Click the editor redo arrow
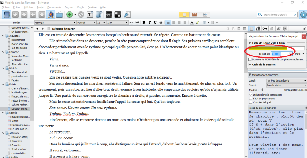This screenshot has height=158, width=307. [137, 23]
